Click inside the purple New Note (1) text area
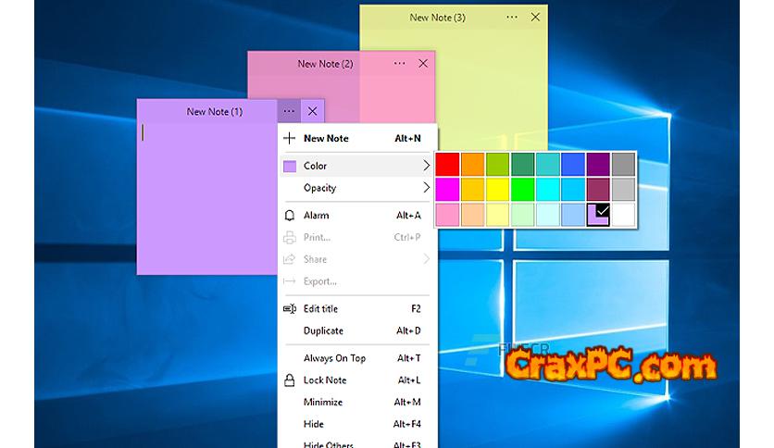The image size is (774, 448). point(206,198)
